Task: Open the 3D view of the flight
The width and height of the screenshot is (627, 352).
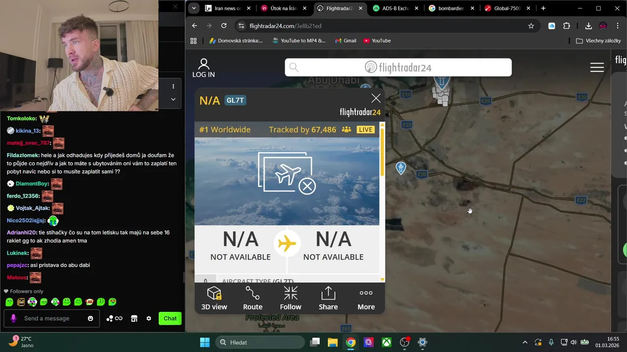Action: 214,298
